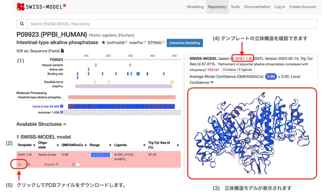Image resolution: width=327 pixels, height=196 pixels.
Task: Sort table by QMEANDisCo column
Action: [86, 145]
